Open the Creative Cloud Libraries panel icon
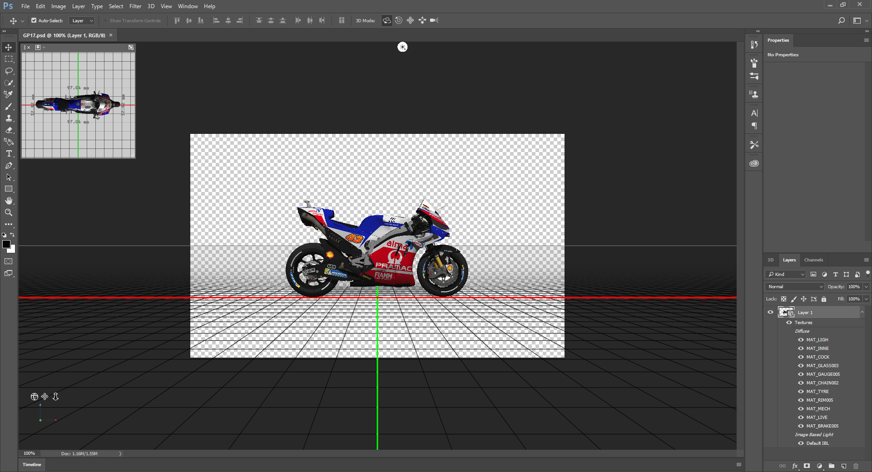Viewport: 872px width, 472px height. 754,163
